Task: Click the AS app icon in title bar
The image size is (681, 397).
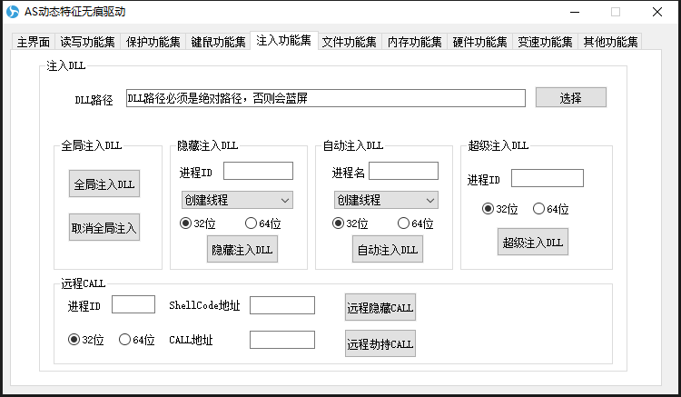Action: pos(12,12)
